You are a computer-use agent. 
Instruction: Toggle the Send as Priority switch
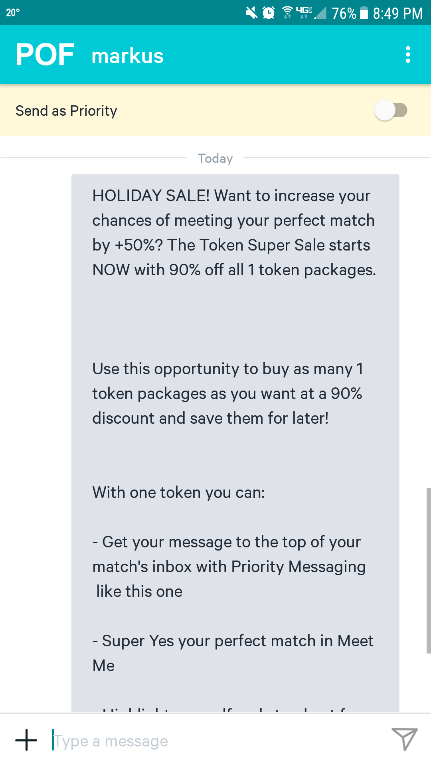[391, 111]
